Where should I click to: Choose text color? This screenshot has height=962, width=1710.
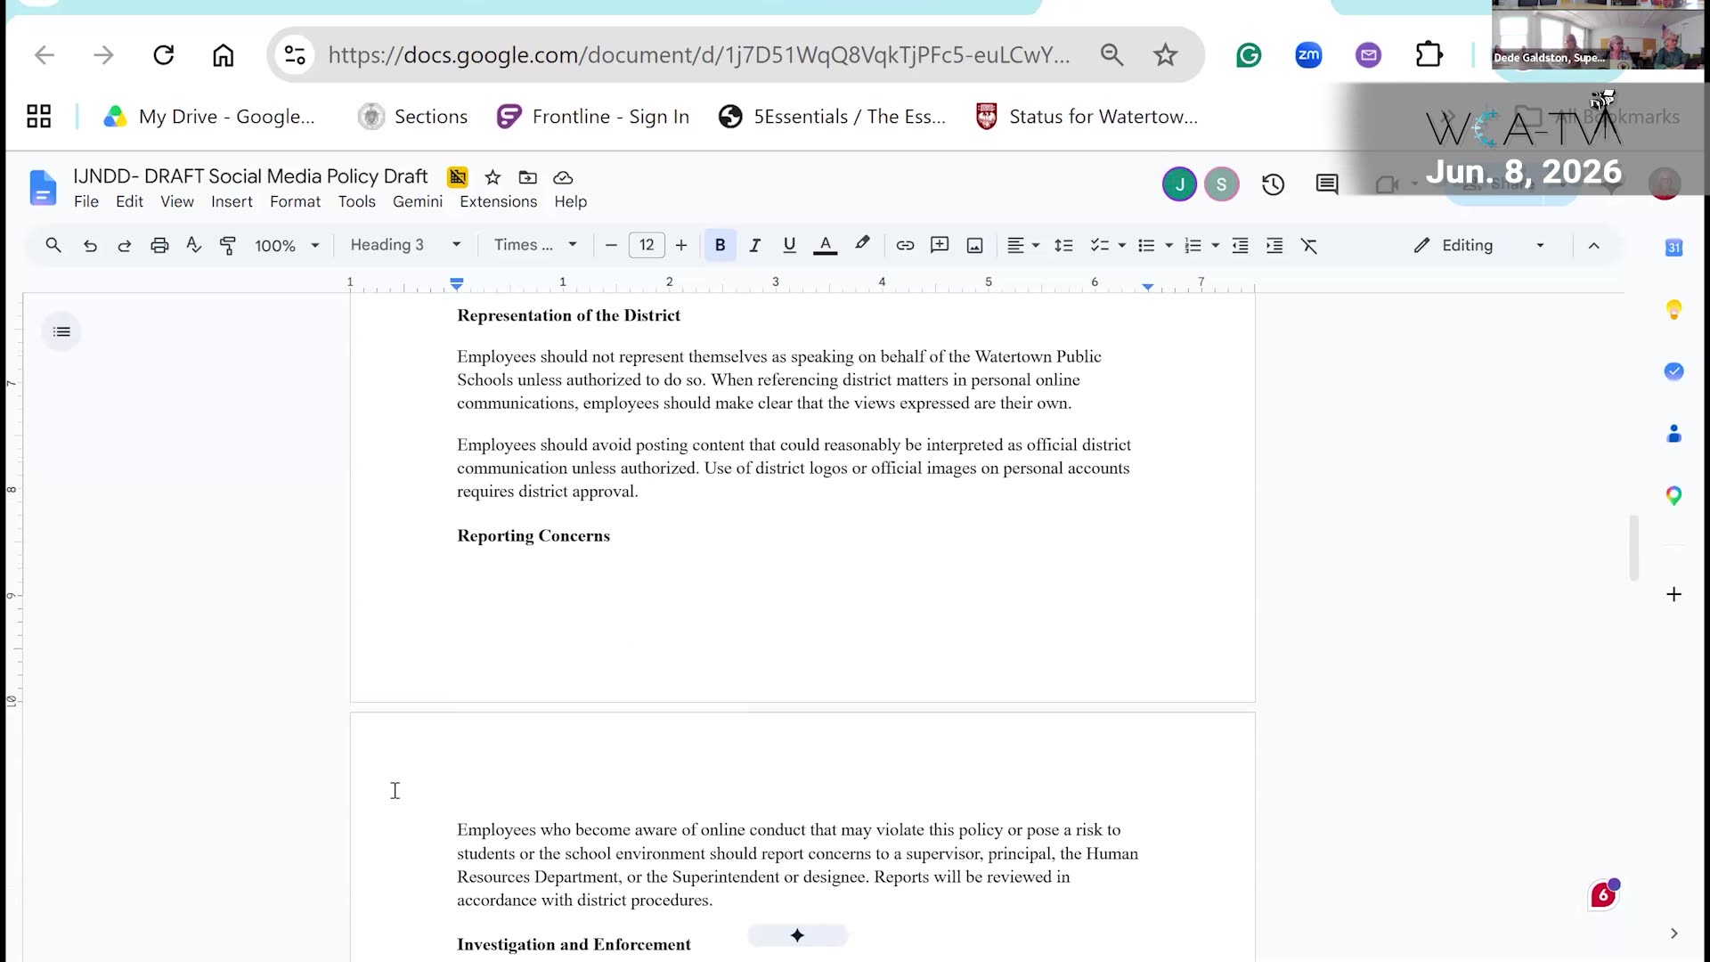[x=825, y=245]
